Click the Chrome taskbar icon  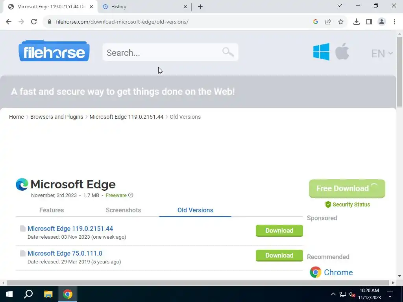[68, 294]
